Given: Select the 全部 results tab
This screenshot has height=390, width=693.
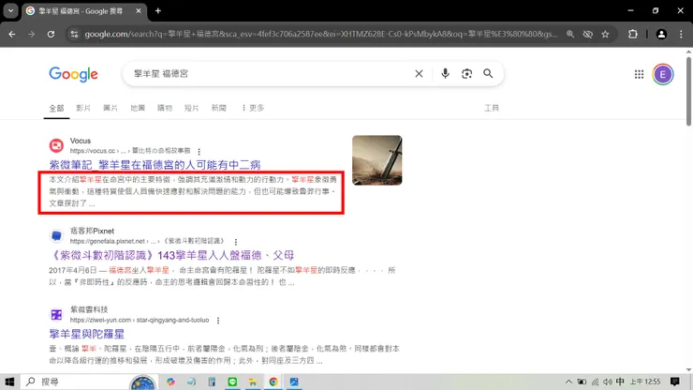Looking at the screenshot, I should [56, 108].
